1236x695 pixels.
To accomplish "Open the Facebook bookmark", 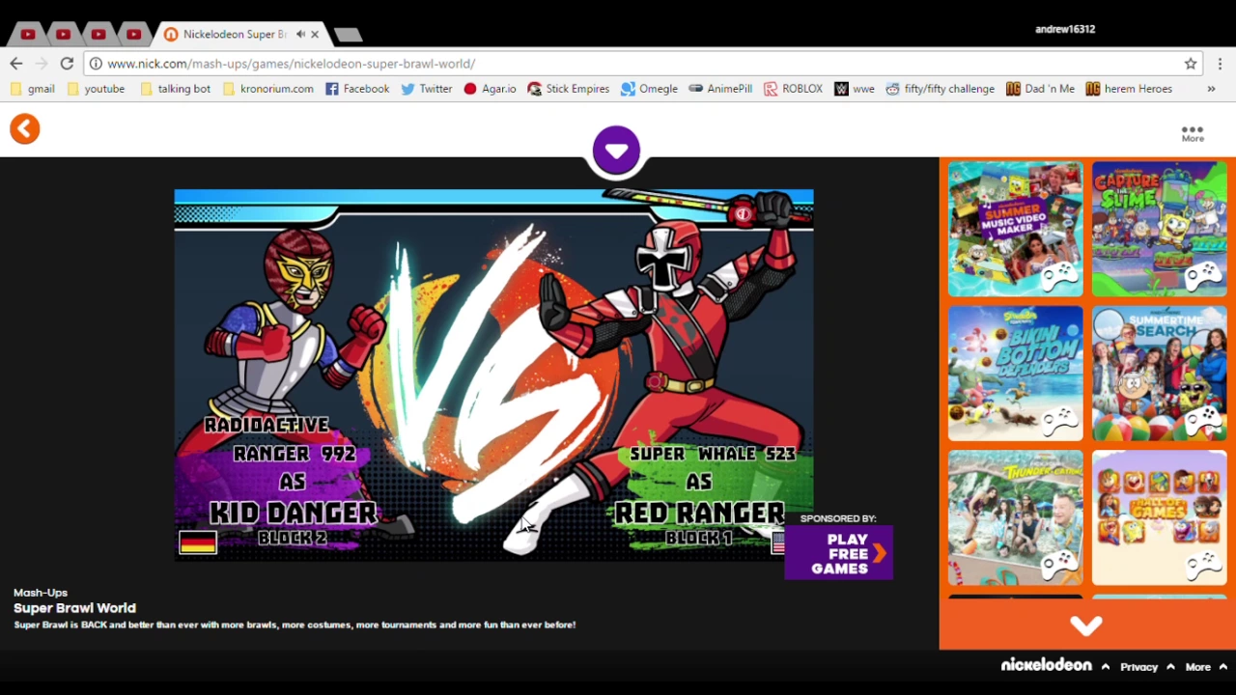I will [357, 89].
